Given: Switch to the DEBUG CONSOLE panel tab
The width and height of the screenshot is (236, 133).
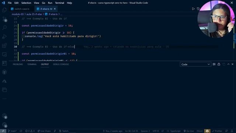Looking at the screenshot, I should tap(61, 64).
